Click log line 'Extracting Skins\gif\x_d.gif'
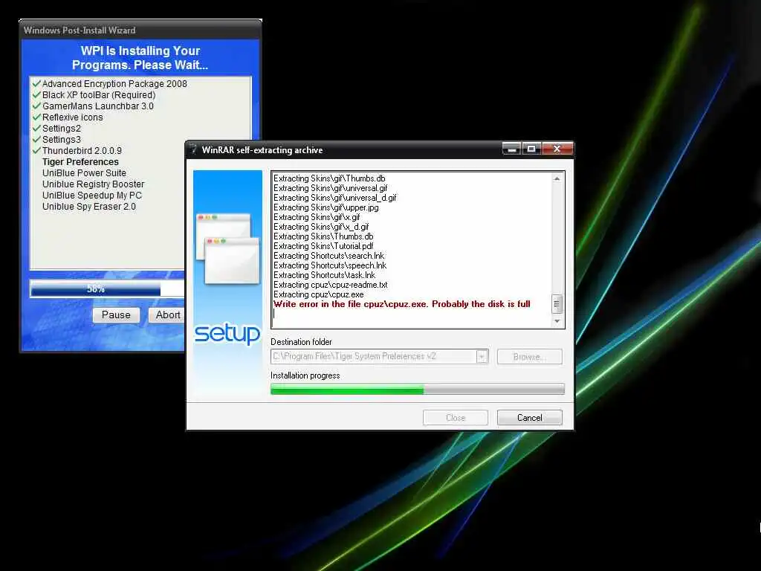 click(321, 227)
